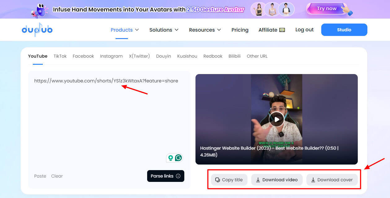The image size is (390, 198).
Task: Open the Bilibili tab
Action: point(234,56)
